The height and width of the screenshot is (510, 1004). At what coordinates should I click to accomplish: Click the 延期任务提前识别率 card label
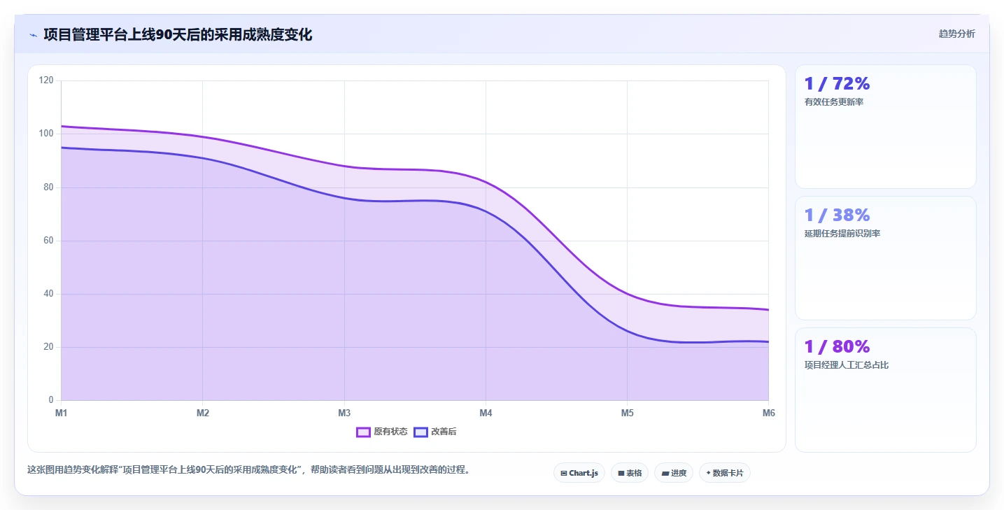pyautogui.click(x=842, y=234)
